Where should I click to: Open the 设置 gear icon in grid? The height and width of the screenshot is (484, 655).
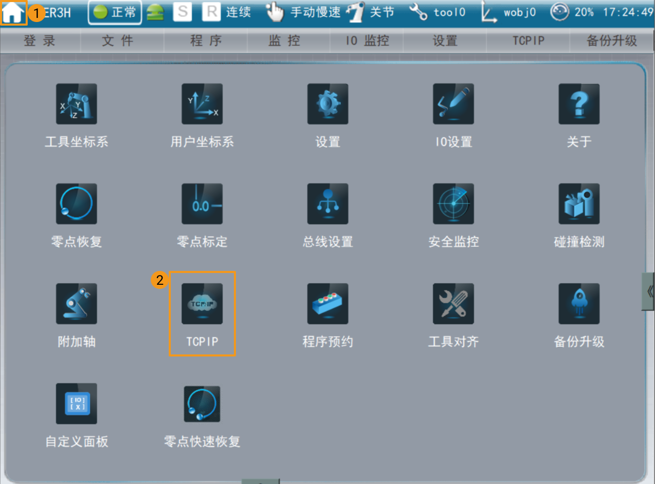328,104
